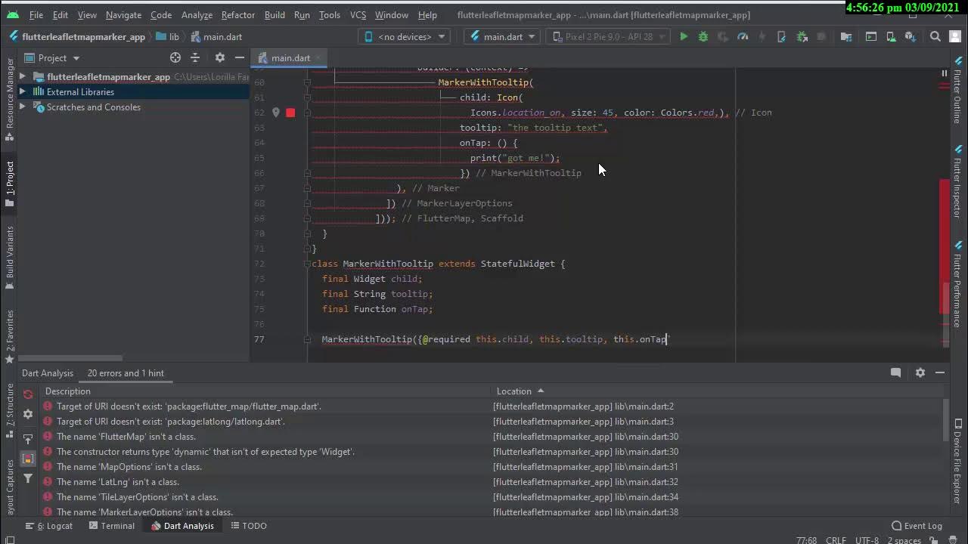
Task: Click the CRLF line separator indicator
Action: click(836, 540)
